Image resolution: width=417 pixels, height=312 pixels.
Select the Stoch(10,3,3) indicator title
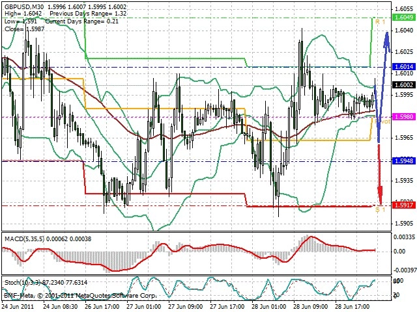pos(22,283)
